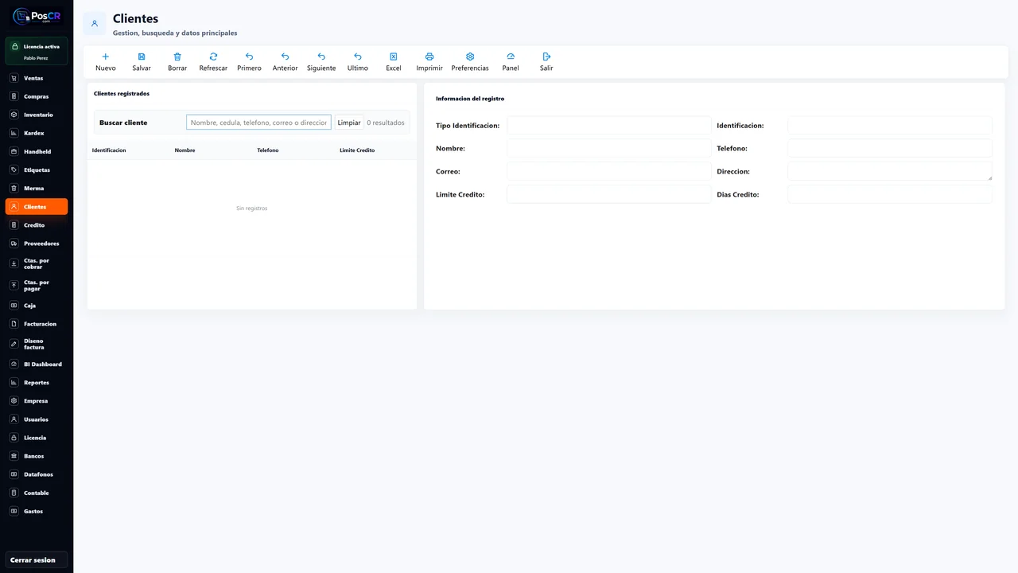Viewport: 1018px width, 573px height.
Task: Click the Imprimir printer icon
Action: pos(429,57)
